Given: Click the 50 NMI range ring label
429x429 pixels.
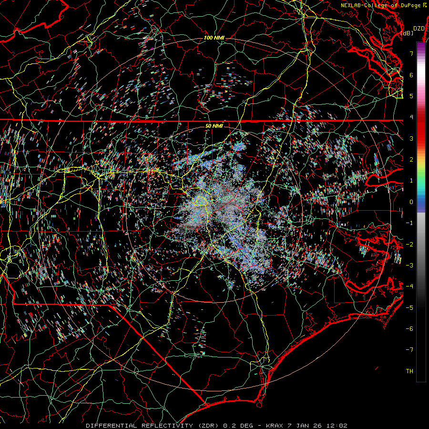Looking at the screenshot, I should click(214, 126).
